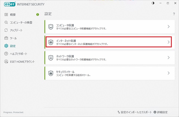The width and height of the screenshot is (179, 117).
Task: Click text すべての必要なネットワーク保護機能がアクティブです。
Action: 81,60
